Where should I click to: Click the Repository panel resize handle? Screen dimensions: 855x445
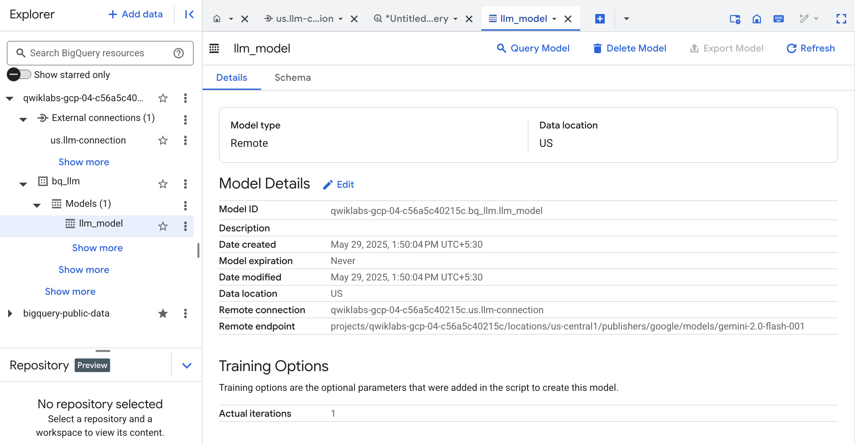tap(103, 351)
